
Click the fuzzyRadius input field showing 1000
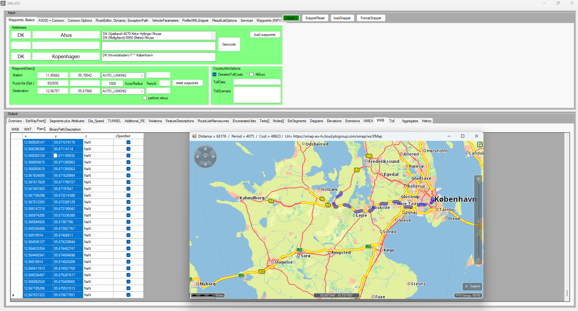click(112, 84)
